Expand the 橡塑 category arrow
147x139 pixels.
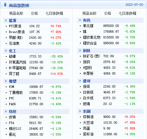pyautogui.click(x=6, y=81)
